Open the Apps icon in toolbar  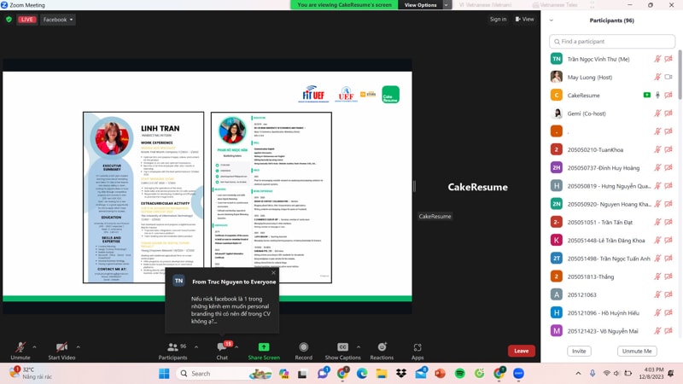pyautogui.click(x=417, y=347)
